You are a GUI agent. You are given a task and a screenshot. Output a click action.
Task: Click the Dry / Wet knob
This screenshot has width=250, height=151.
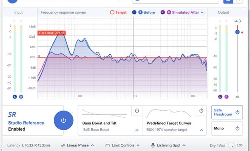(232, 145)
